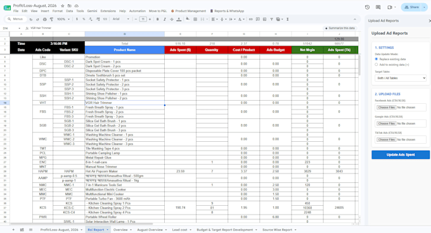Image resolution: width=431 pixels, height=233 pixels.
Task: Open the Arial font dropdown
Action: (x=120, y=19)
